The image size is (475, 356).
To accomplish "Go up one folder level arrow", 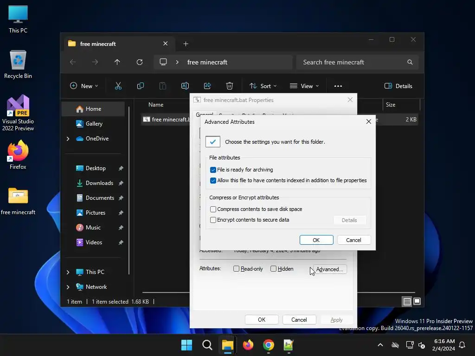I will coord(117,62).
